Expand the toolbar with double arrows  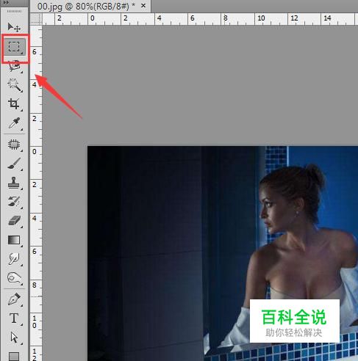point(6,3)
